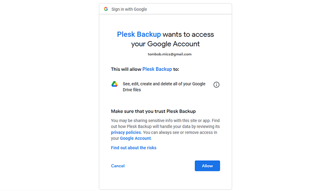Image resolution: width=331 pixels, height=191 pixels.
Task: Open the Google Account link
Action: pyautogui.click(x=136, y=138)
